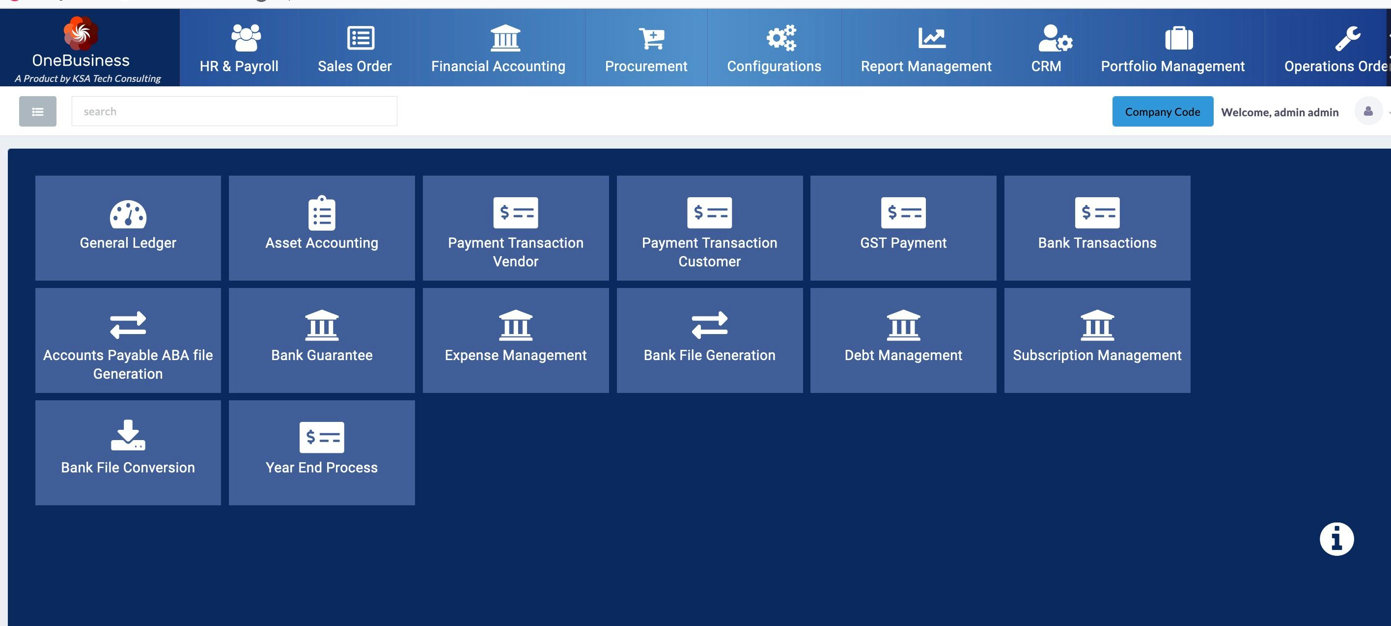
Task: Switch to the Procurement module
Action: click(x=646, y=49)
